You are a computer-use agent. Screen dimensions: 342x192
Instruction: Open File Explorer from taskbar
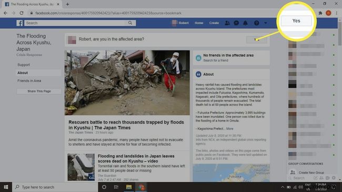tap(129, 187)
